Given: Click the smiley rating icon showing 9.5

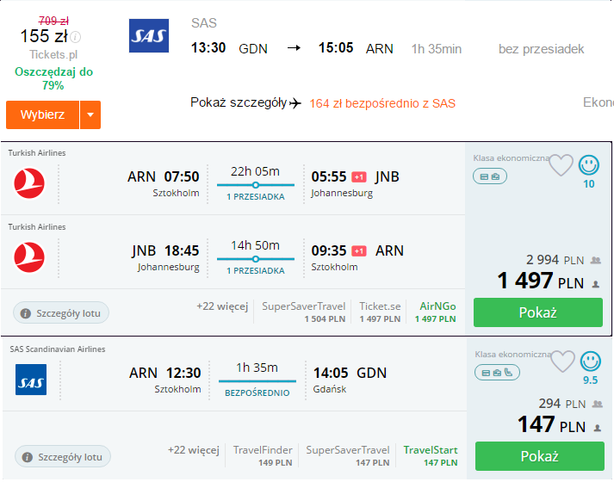Looking at the screenshot, I should pyautogui.click(x=590, y=361).
